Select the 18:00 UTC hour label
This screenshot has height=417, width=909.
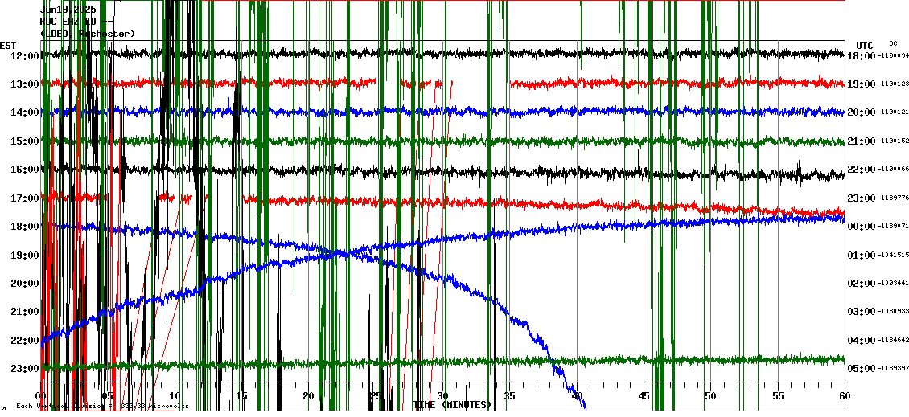point(861,56)
